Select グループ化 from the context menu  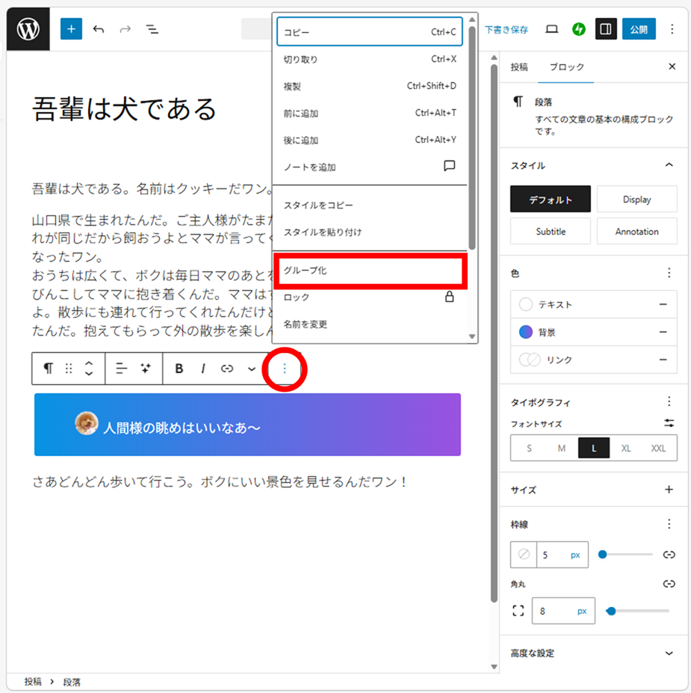371,271
